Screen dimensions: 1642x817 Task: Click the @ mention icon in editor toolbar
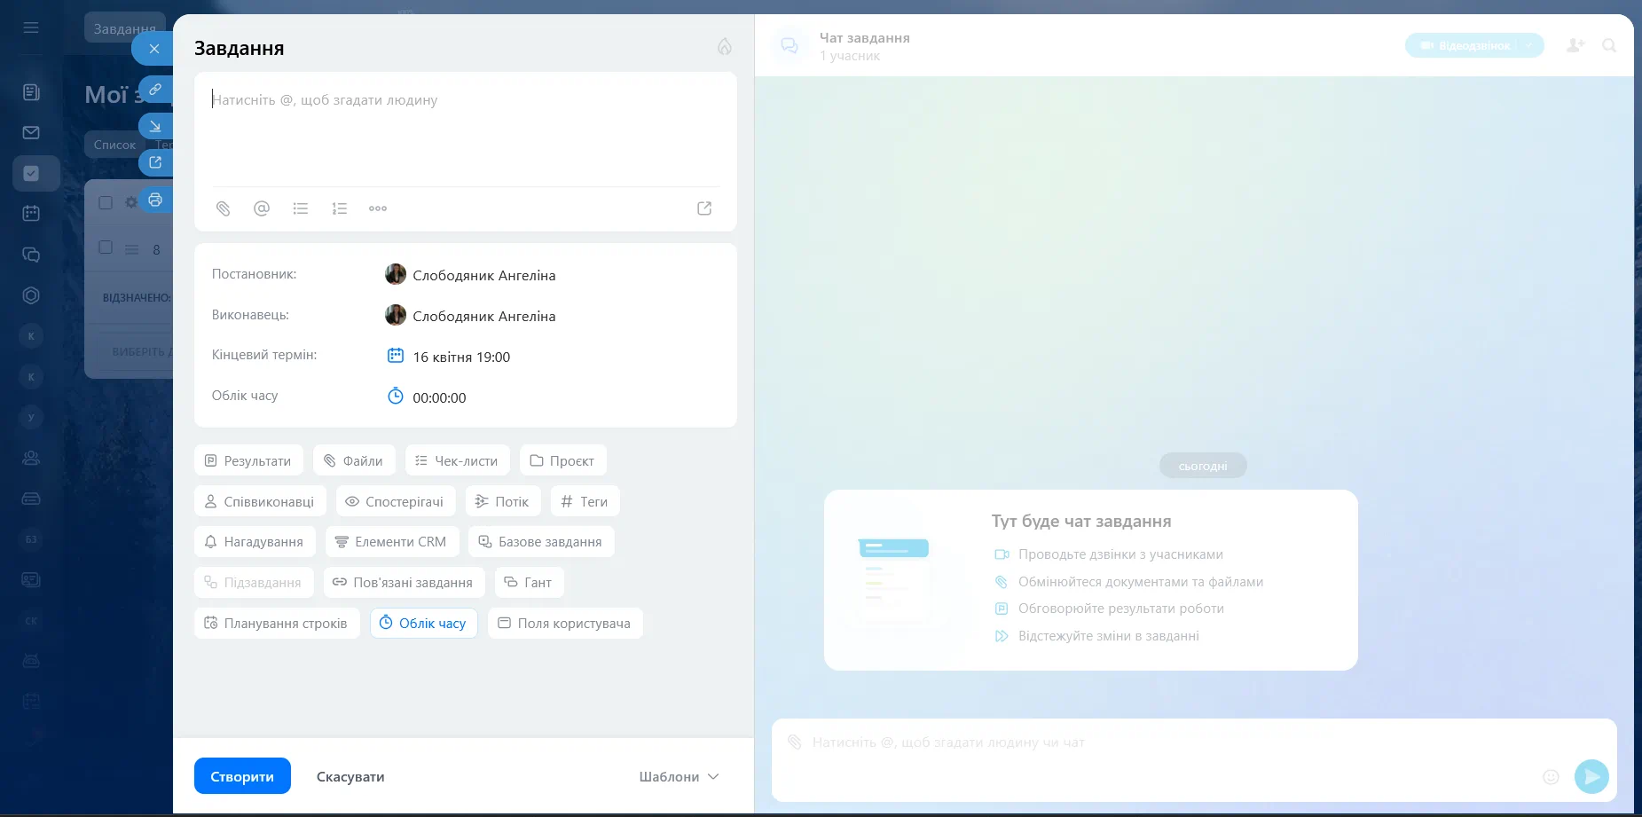tap(262, 208)
